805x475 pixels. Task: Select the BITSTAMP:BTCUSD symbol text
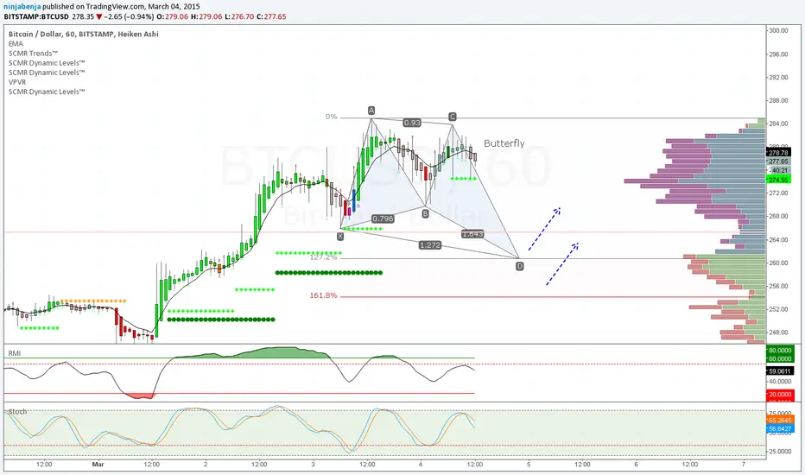pyautogui.click(x=36, y=16)
